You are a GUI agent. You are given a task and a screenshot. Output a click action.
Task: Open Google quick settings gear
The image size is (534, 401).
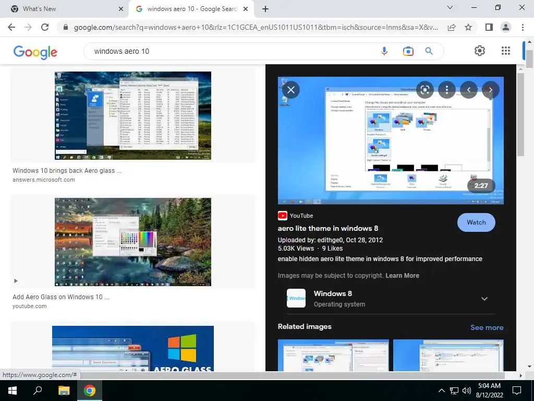click(480, 51)
